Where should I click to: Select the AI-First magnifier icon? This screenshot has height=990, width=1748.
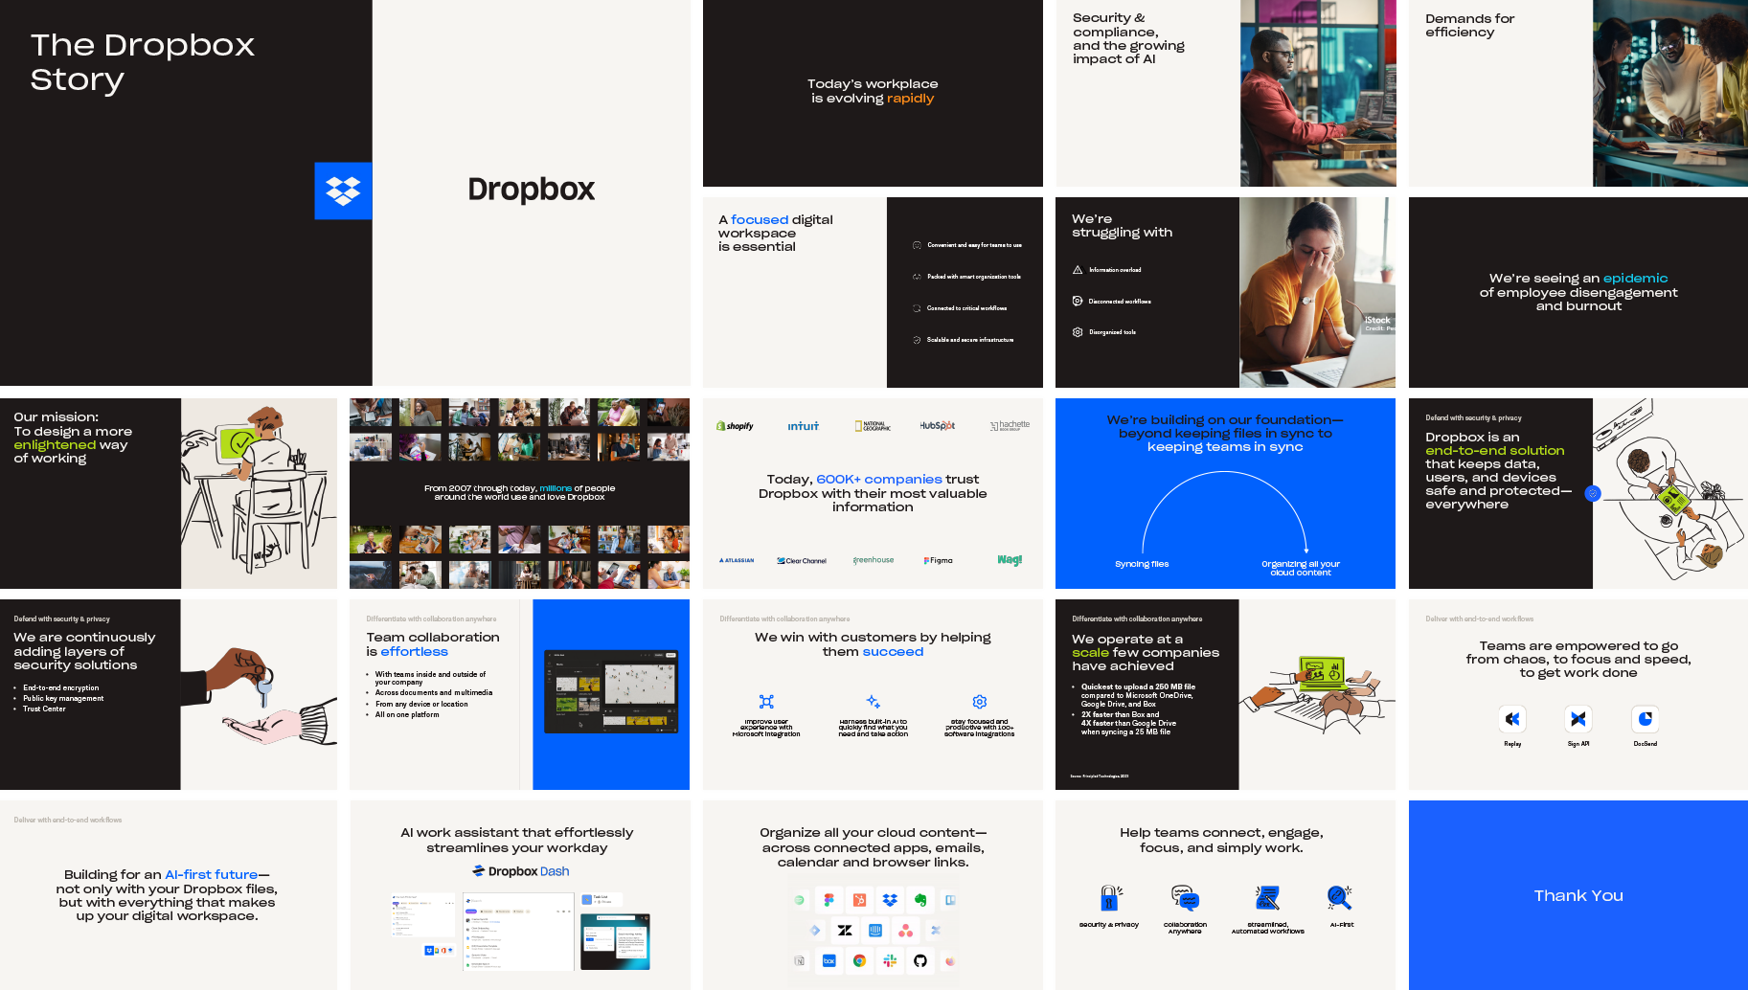click(x=1340, y=897)
